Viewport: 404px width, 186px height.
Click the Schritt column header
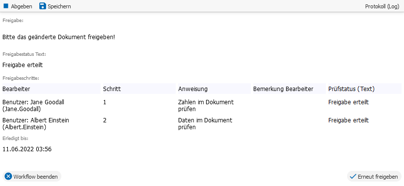click(139, 89)
